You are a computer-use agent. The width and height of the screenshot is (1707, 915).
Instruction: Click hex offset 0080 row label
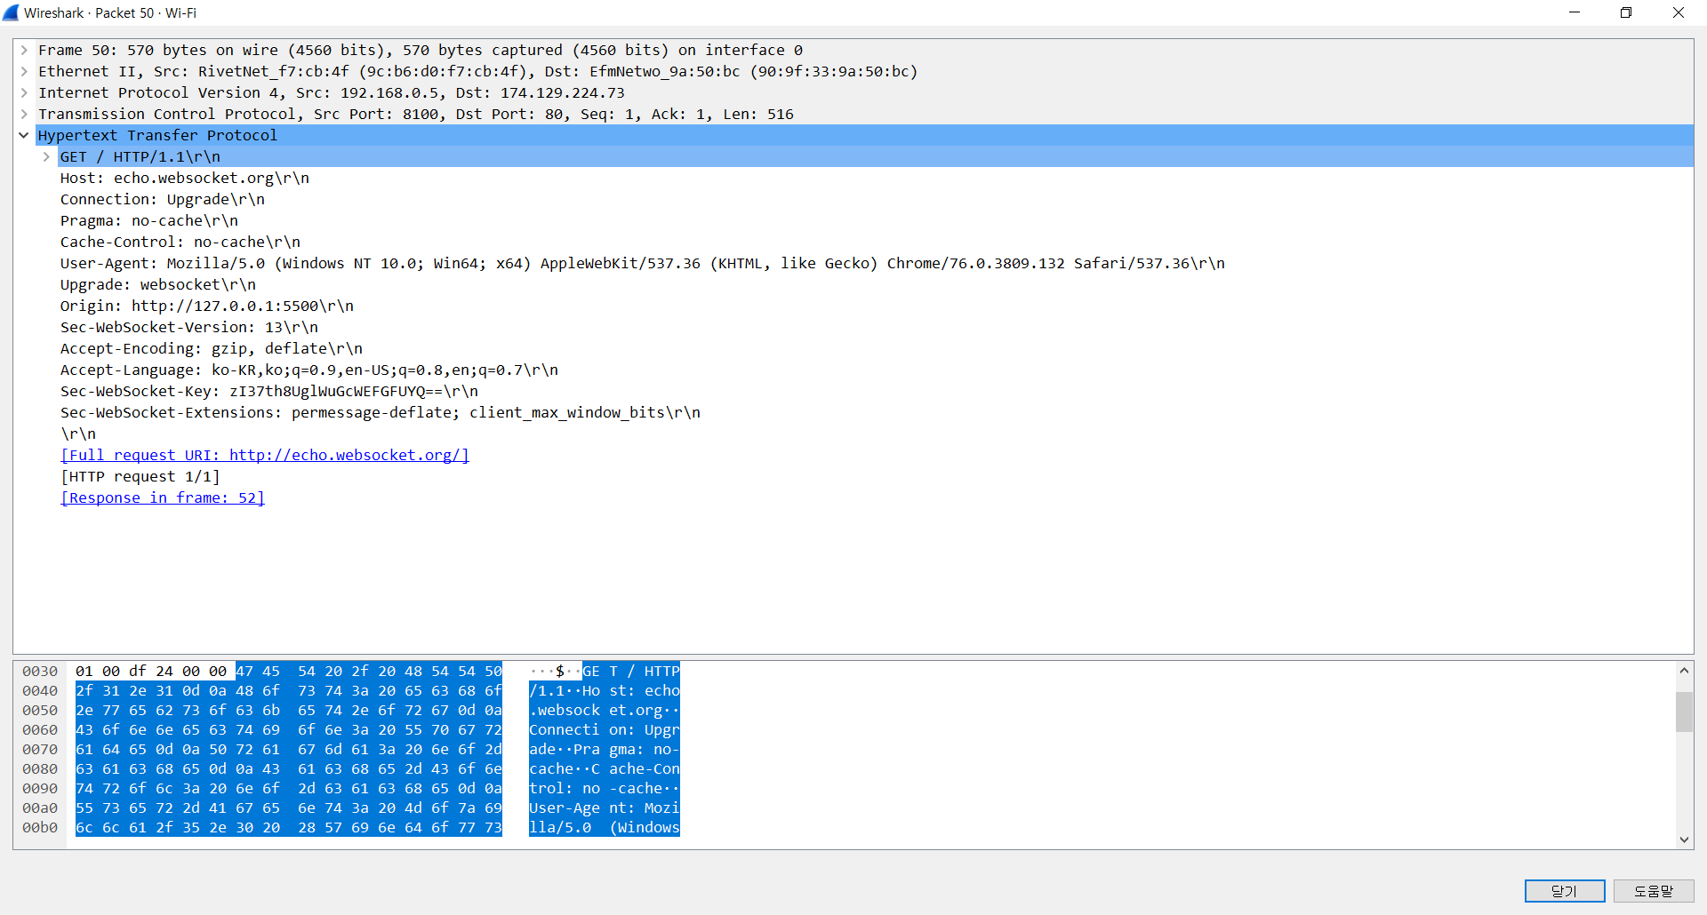40,768
